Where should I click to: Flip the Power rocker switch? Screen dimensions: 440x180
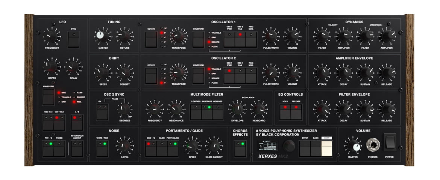click(x=390, y=142)
